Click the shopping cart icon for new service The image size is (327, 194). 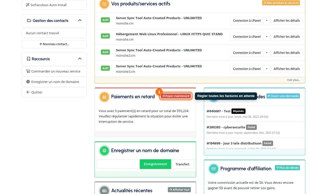(28, 71)
